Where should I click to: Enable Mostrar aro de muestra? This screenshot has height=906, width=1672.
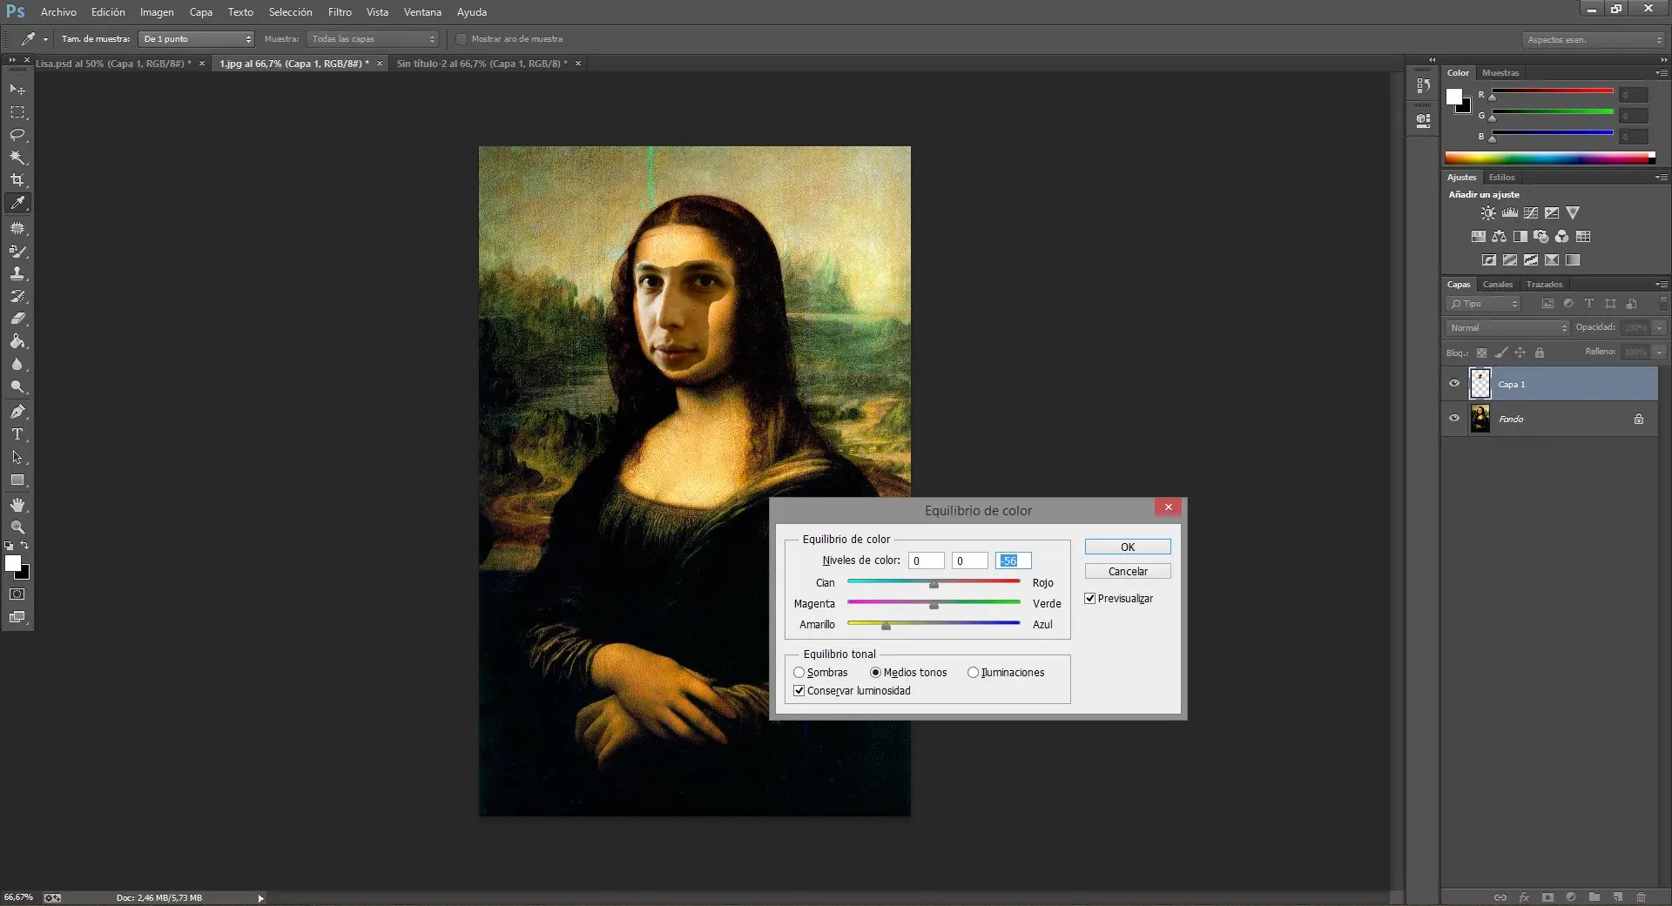tap(462, 39)
